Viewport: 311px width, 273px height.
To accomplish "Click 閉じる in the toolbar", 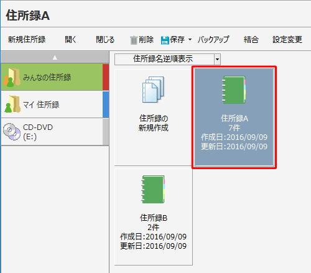I will click(x=105, y=39).
